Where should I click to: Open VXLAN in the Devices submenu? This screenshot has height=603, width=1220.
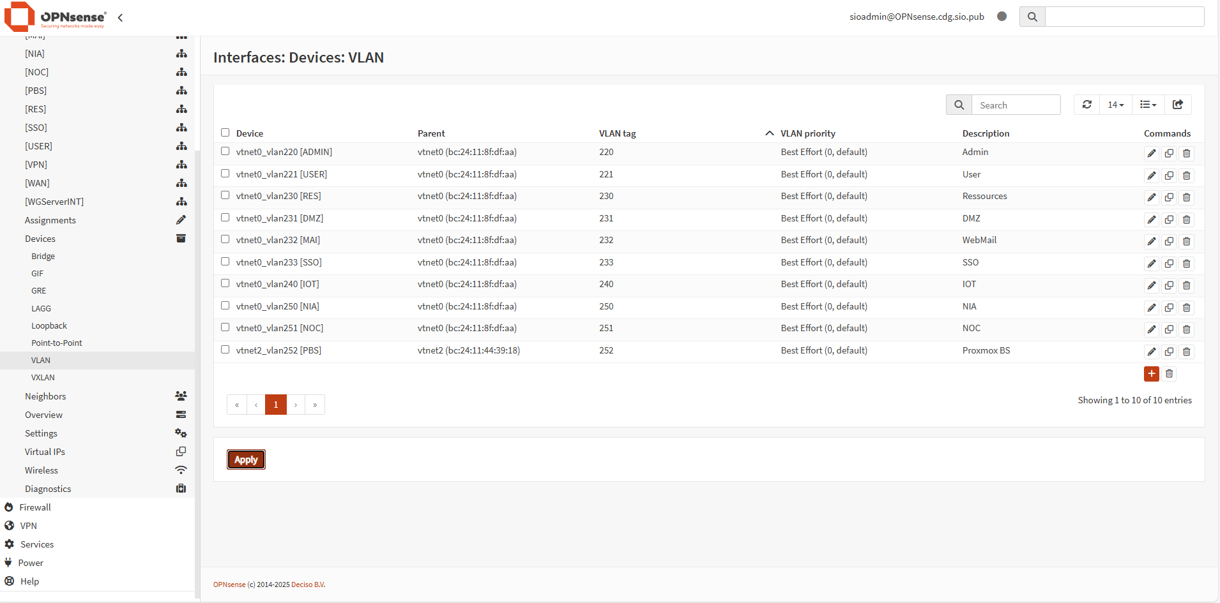[x=43, y=378]
